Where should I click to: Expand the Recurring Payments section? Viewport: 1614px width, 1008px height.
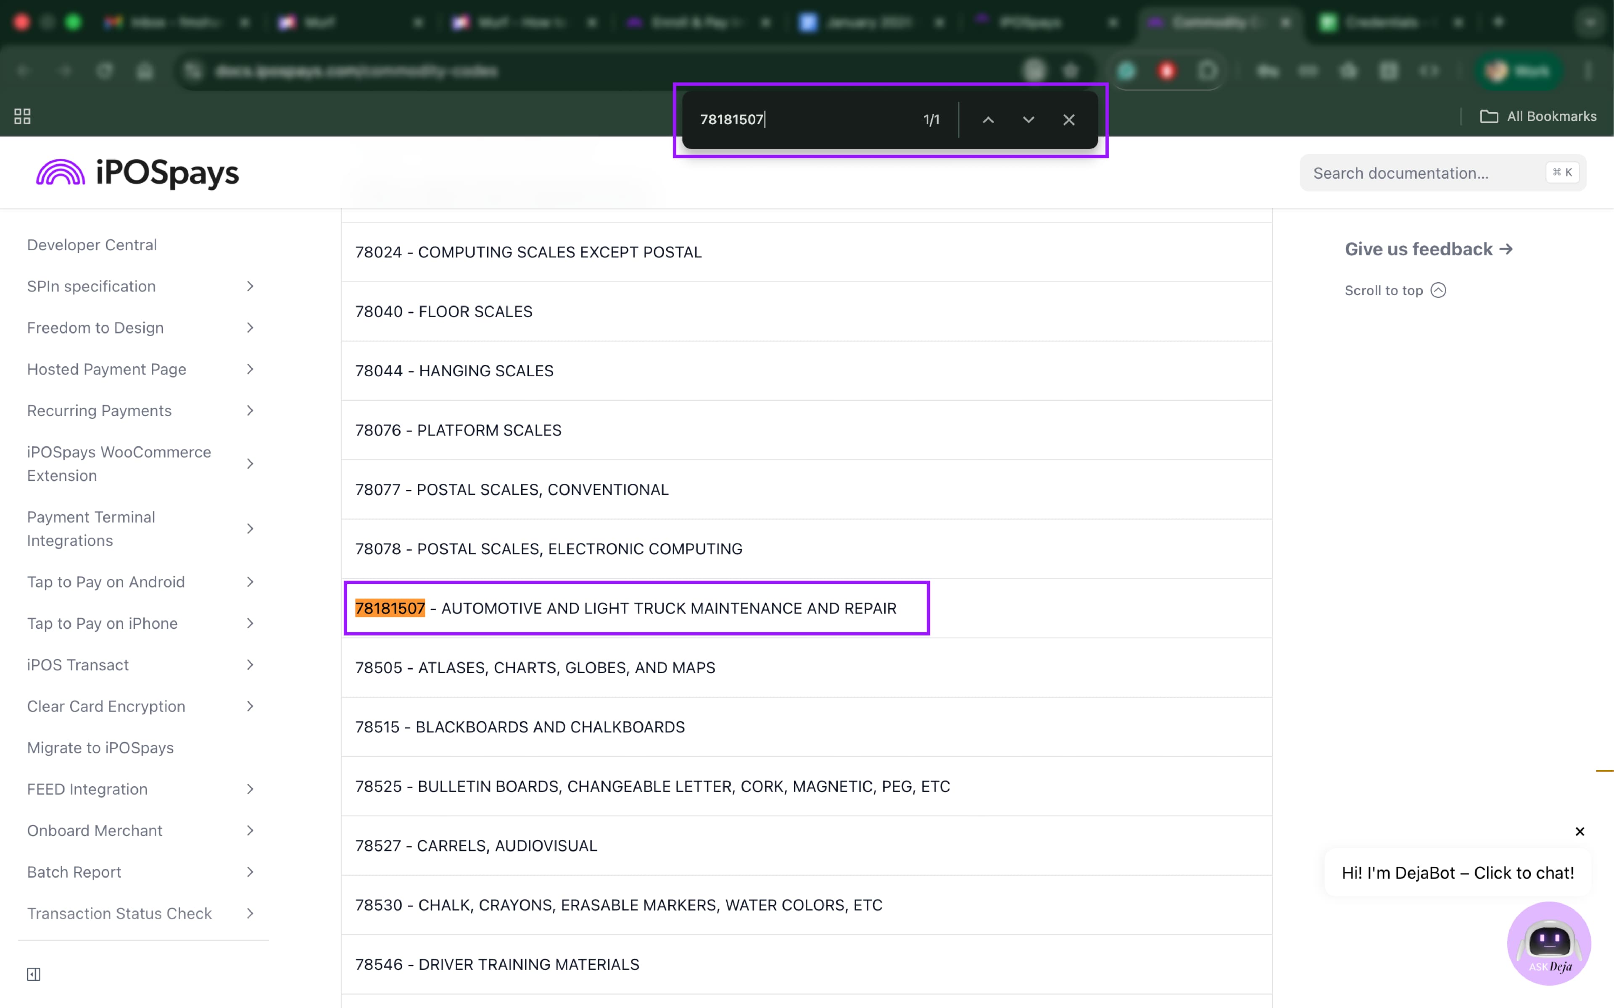250,411
